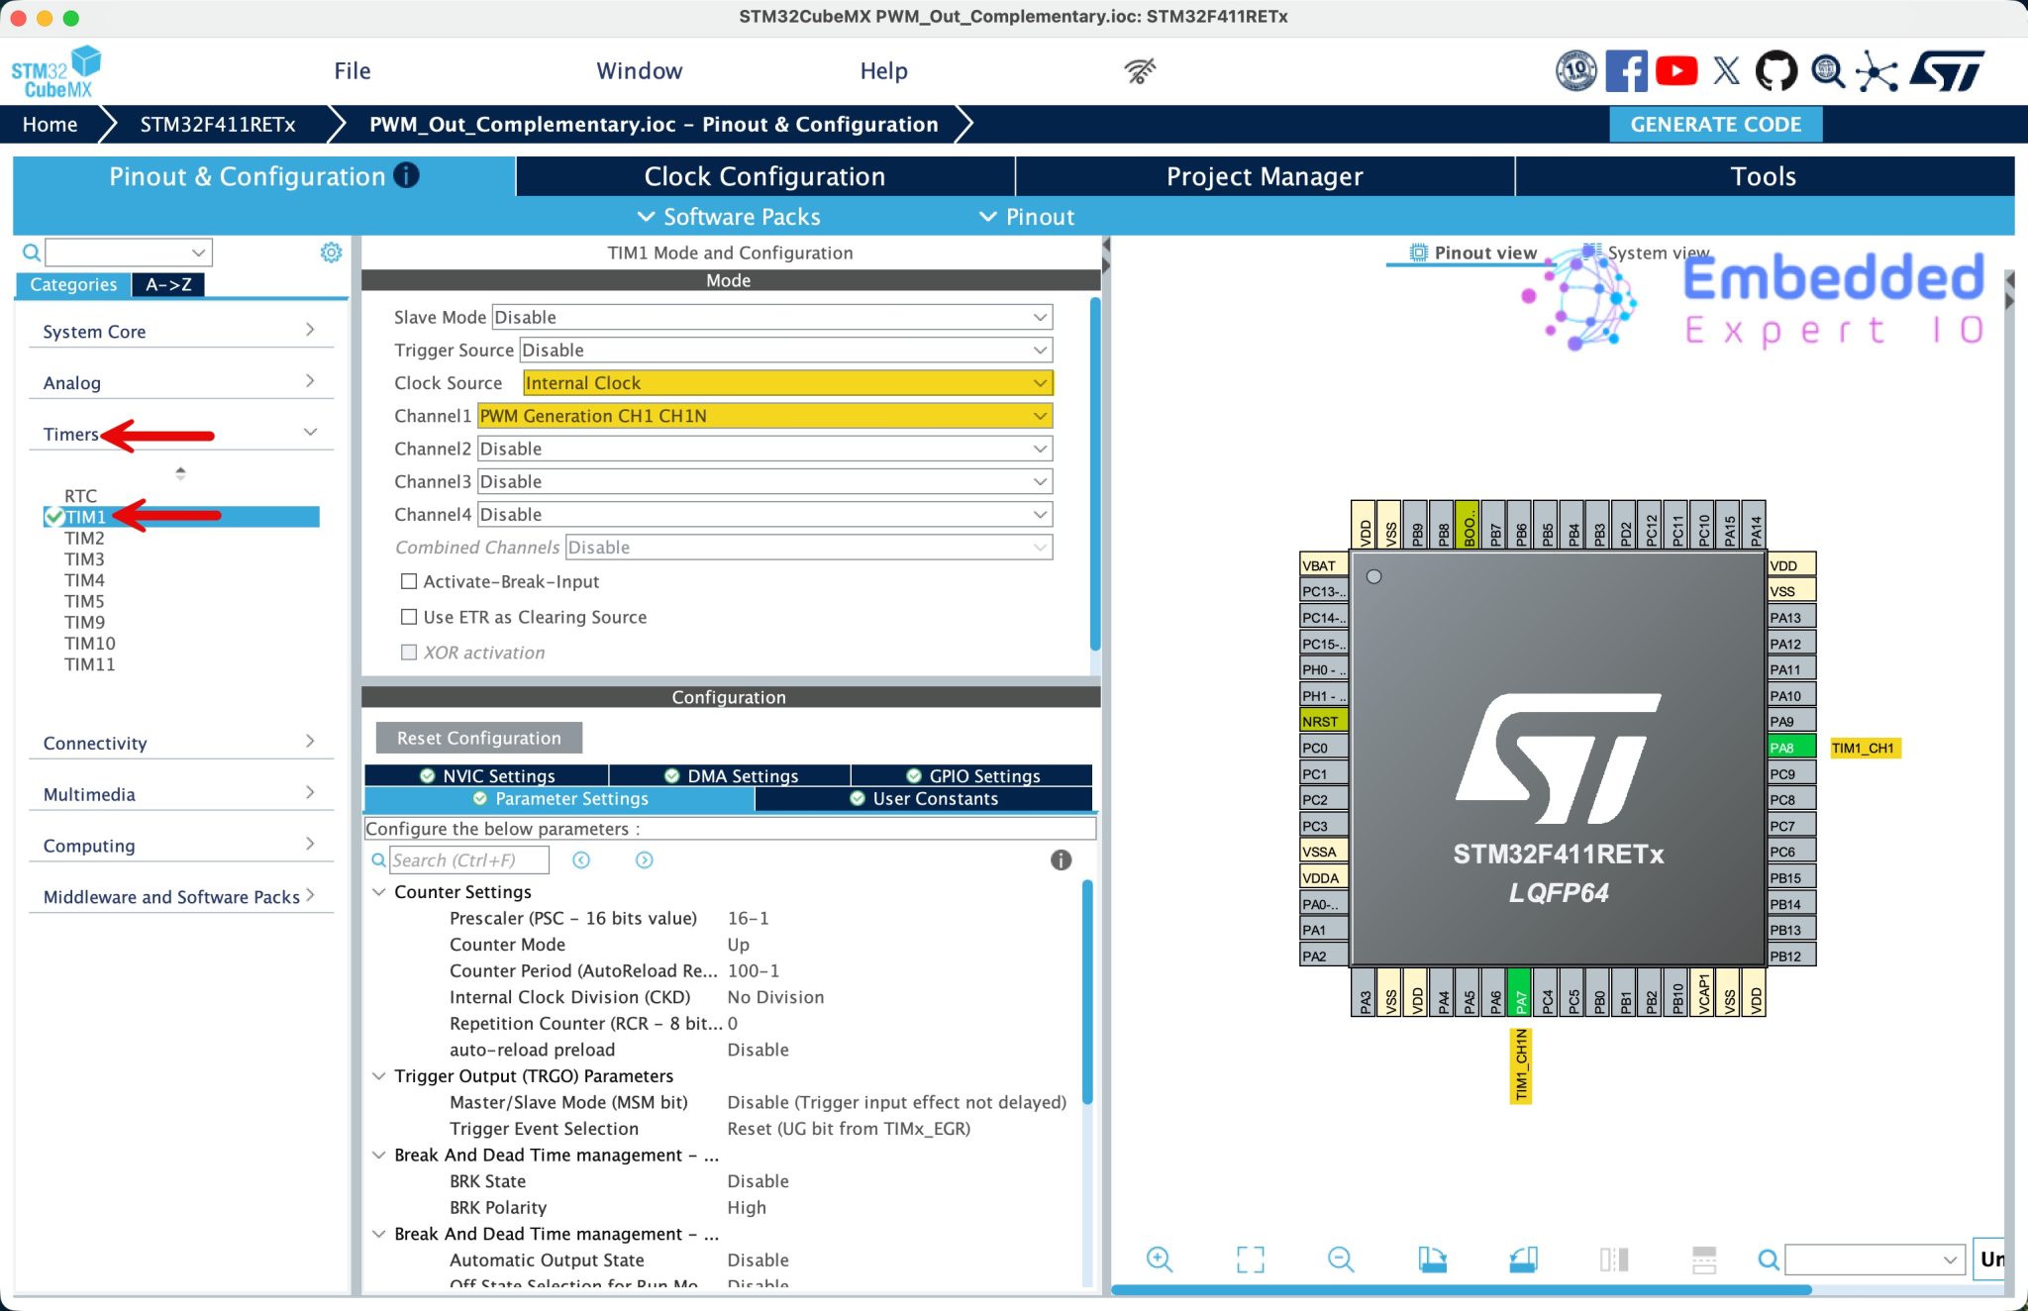Open the STM32CubeMX YouTube channel
The image size is (2028, 1311).
pyautogui.click(x=1675, y=70)
